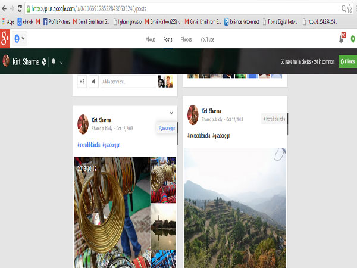Open notifications bell with red badge
This screenshot has width=357, height=268.
click(342, 38)
